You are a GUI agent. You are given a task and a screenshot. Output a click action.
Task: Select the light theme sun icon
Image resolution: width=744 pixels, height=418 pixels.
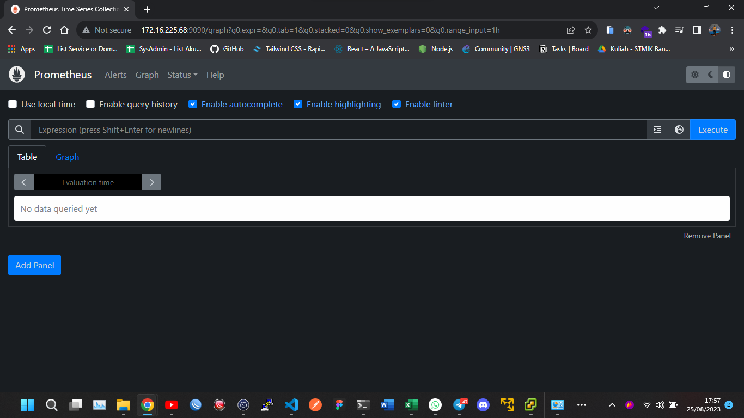tap(695, 75)
